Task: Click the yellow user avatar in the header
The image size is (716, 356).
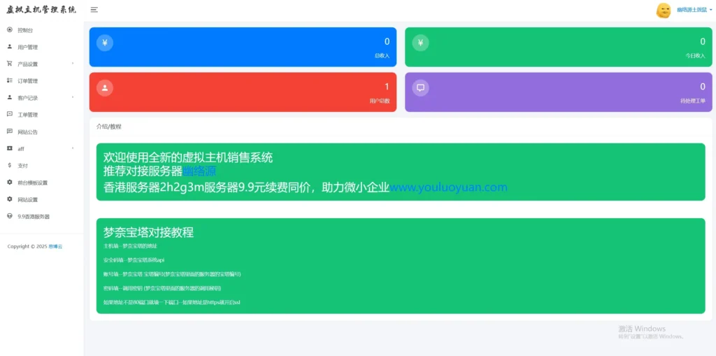Action: coord(663,10)
